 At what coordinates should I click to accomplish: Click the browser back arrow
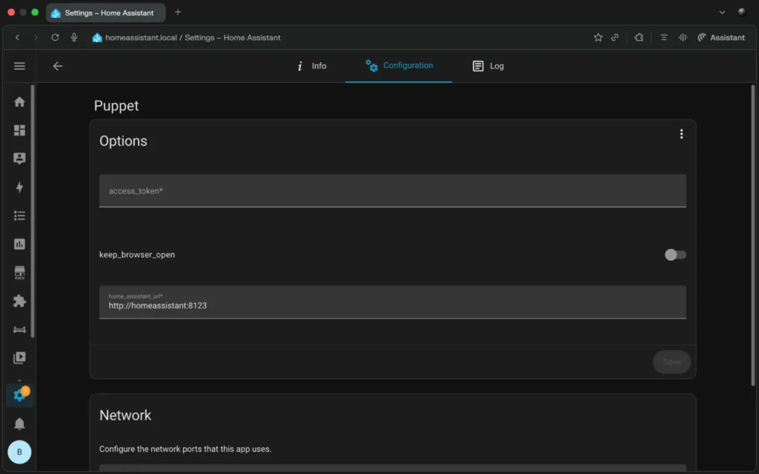point(18,37)
